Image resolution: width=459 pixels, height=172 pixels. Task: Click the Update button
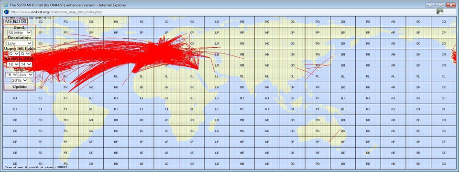[20, 87]
